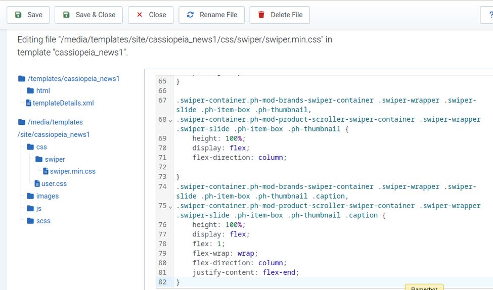Expand the scss folder

pyautogui.click(x=43, y=221)
